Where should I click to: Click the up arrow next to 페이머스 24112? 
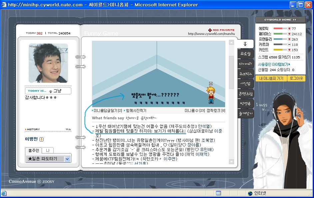[x=289, y=34]
